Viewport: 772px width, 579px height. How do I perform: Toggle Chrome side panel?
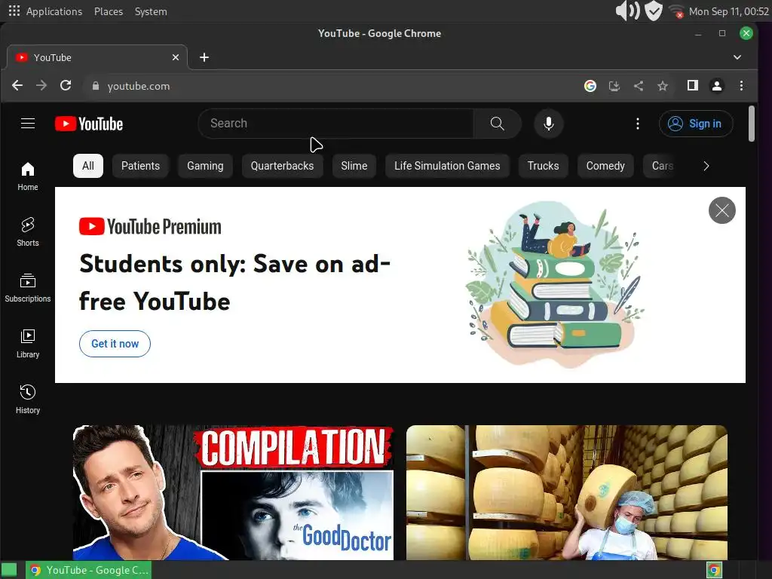click(693, 86)
